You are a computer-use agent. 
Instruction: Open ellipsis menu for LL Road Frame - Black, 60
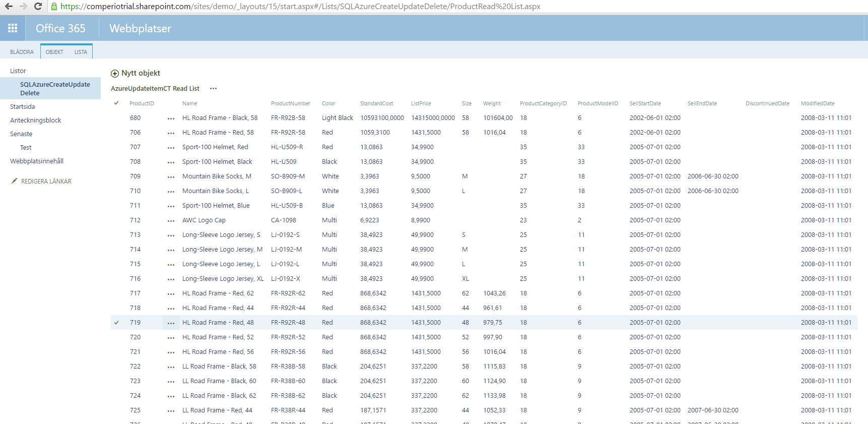point(171,382)
